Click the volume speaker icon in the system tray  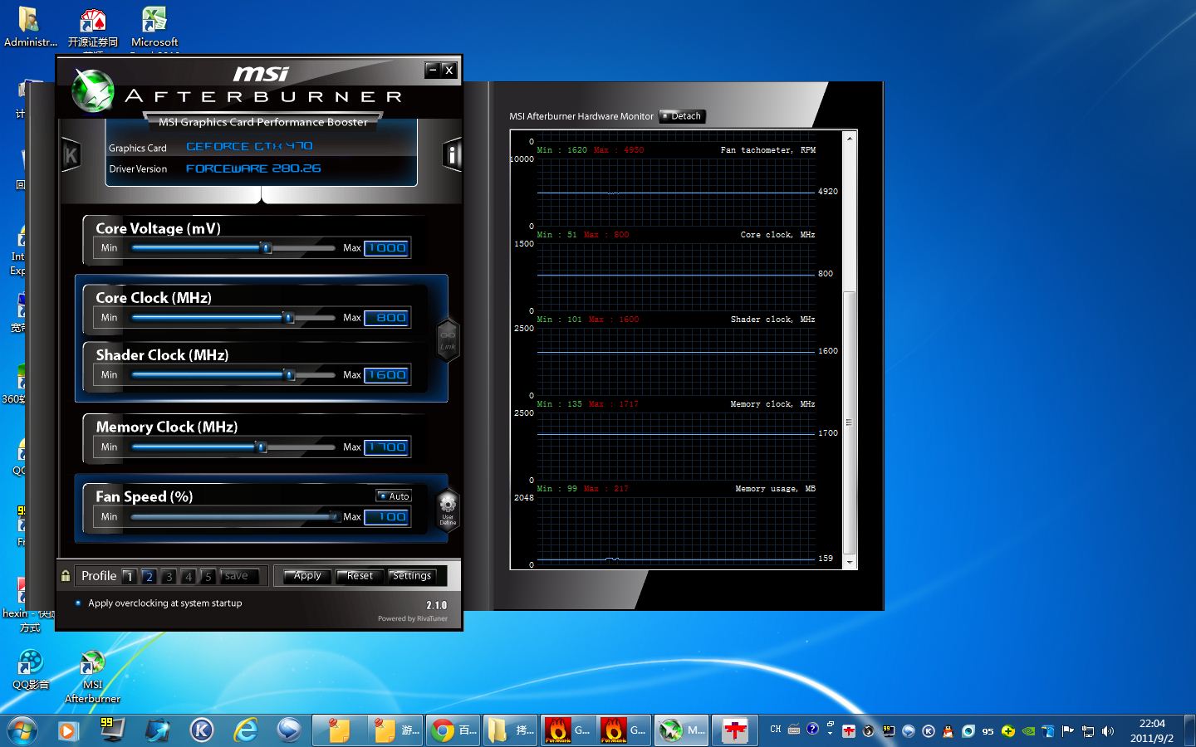[1107, 731]
